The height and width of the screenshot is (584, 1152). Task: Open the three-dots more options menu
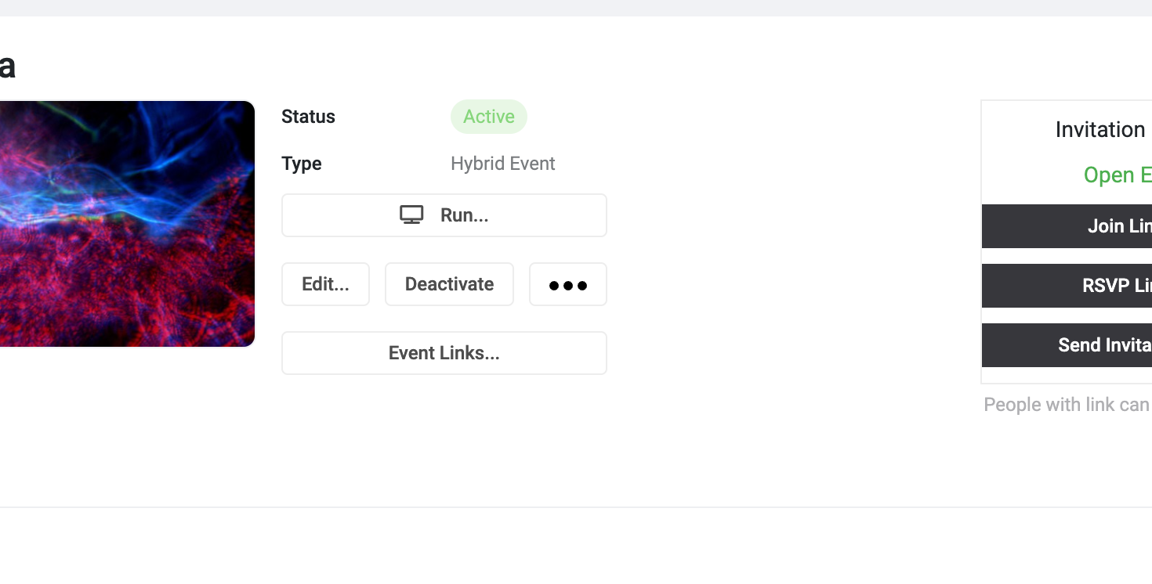[x=568, y=285]
